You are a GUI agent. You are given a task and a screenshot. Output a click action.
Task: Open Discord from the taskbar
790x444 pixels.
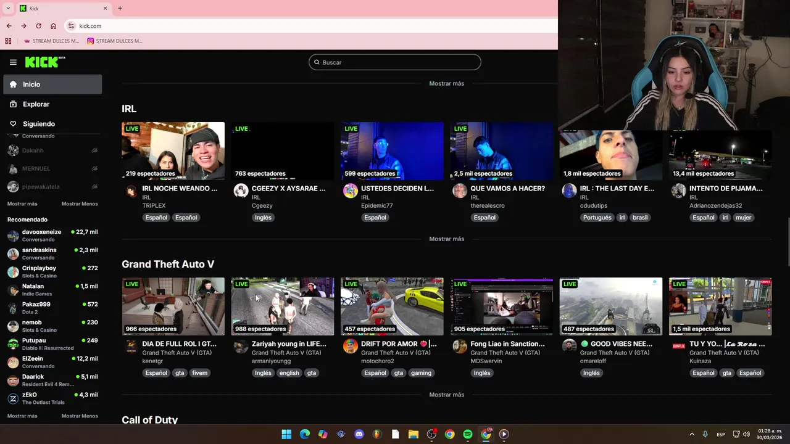359,434
